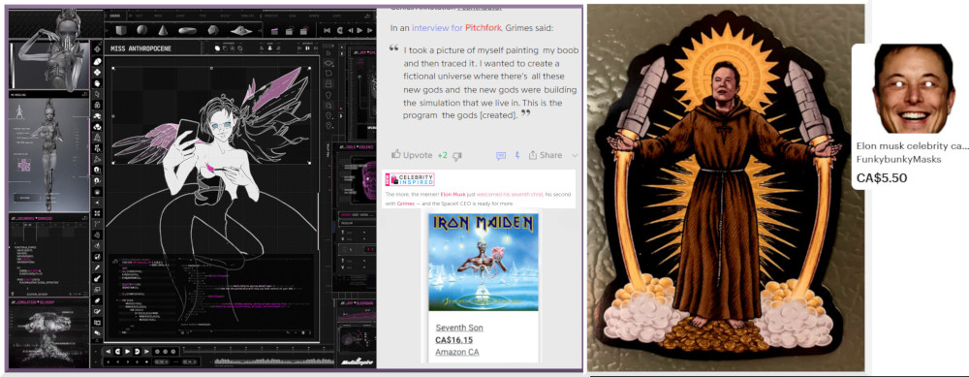The height and width of the screenshot is (377, 969).
Task: Click the CA$16.15 price
Action: point(454,340)
